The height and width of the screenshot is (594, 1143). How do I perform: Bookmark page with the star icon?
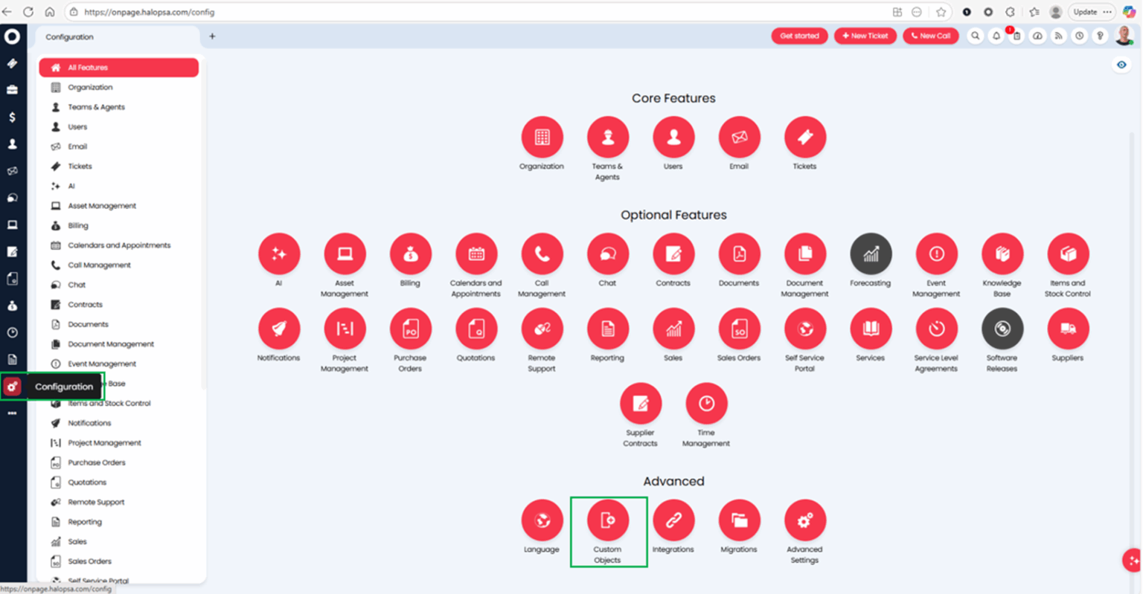pos(941,12)
